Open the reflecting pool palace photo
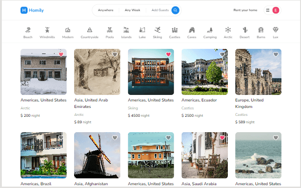The height and width of the screenshot is (188, 301). coord(151,72)
